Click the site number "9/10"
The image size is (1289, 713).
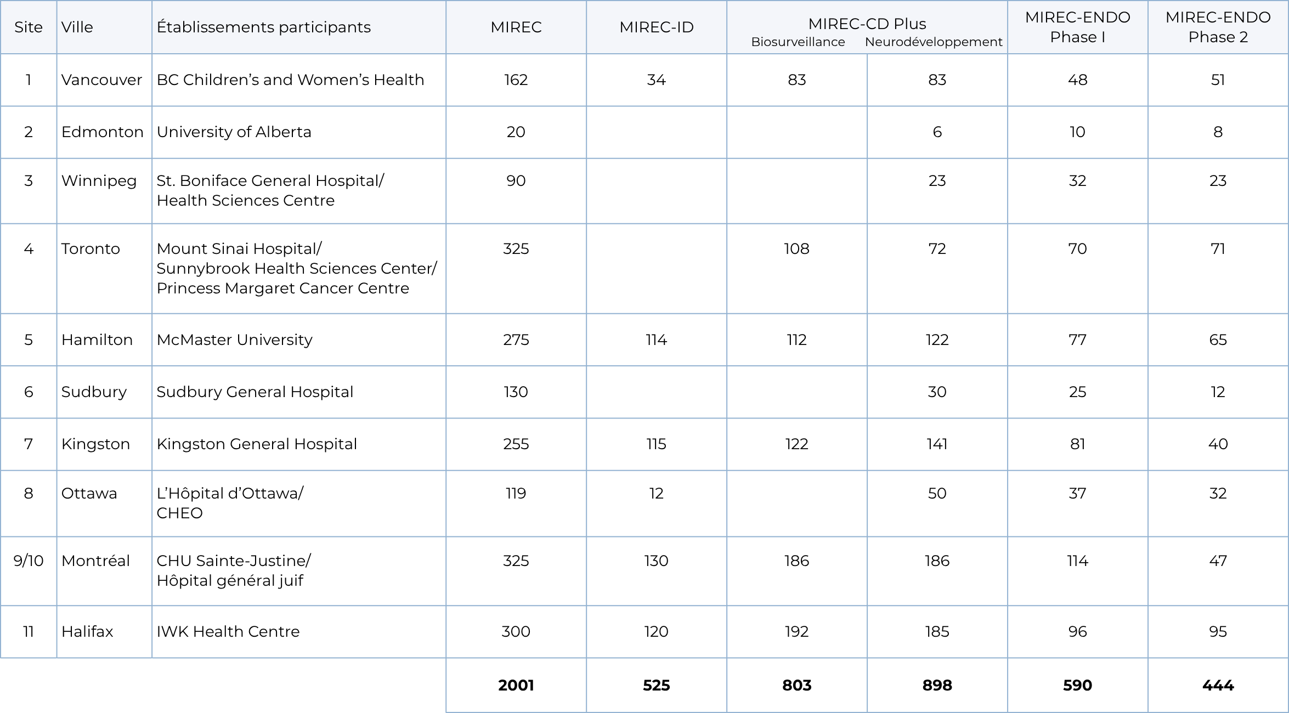29,561
